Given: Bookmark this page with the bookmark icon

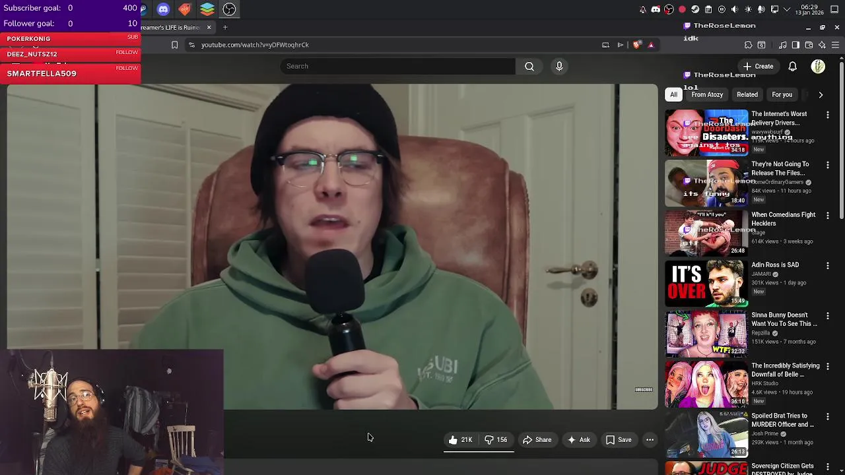Looking at the screenshot, I should click(174, 45).
